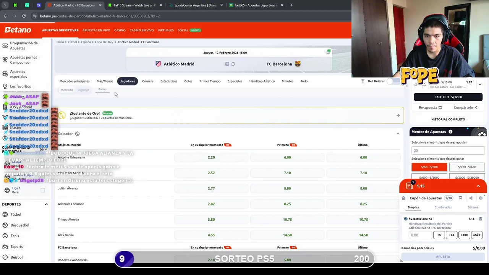Open match stats icon between team names
Screen dimensions: 489x275
[x=227, y=64]
